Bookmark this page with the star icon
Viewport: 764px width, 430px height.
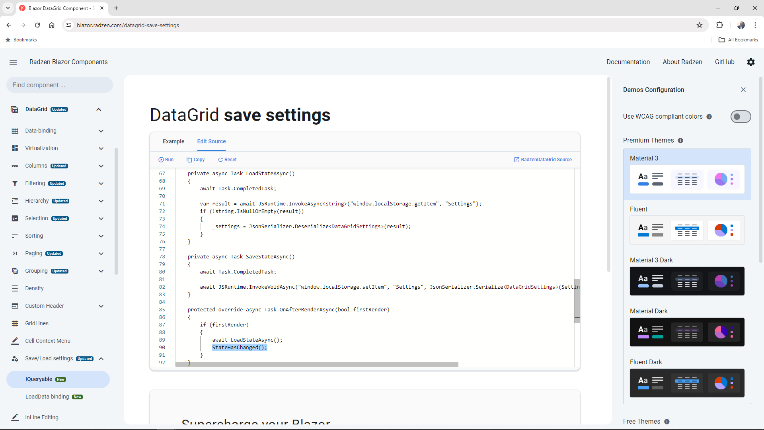(699, 25)
